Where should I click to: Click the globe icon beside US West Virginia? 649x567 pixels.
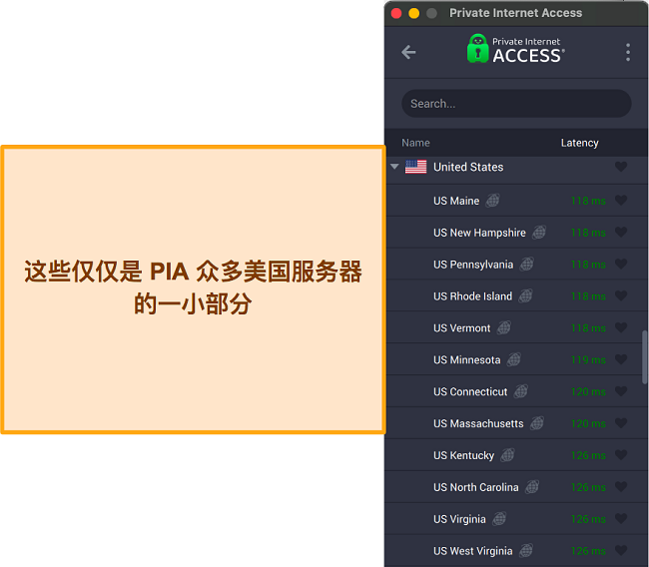(x=526, y=551)
